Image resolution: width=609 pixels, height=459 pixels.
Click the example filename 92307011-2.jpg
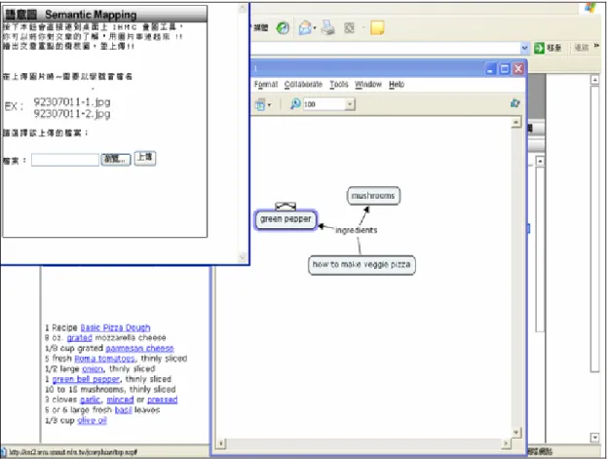point(72,113)
